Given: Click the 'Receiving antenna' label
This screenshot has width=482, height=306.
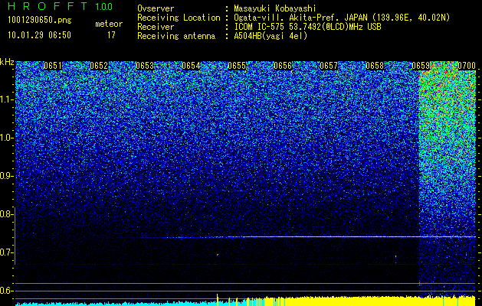Looking at the screenshot, I should point(176,36).
